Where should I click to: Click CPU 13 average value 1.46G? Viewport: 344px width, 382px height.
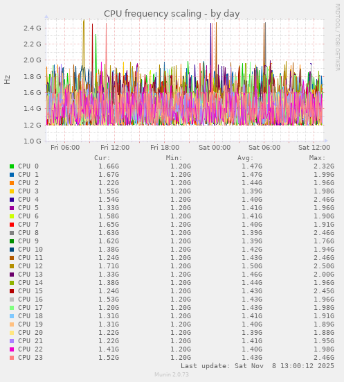[x=252, y=275]
